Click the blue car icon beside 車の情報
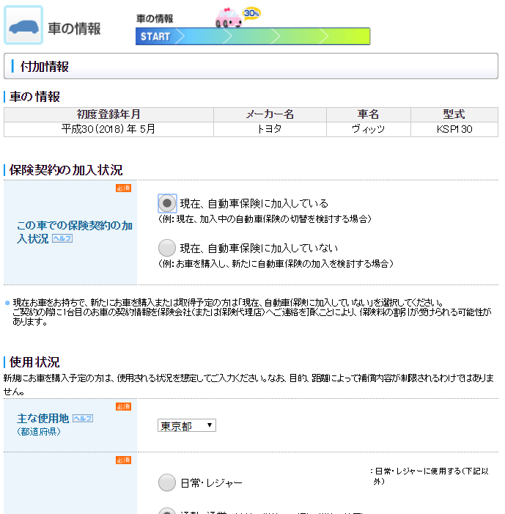Image resolution: width=505 pixels, height=514 pixels. click(x=23, y=26)
